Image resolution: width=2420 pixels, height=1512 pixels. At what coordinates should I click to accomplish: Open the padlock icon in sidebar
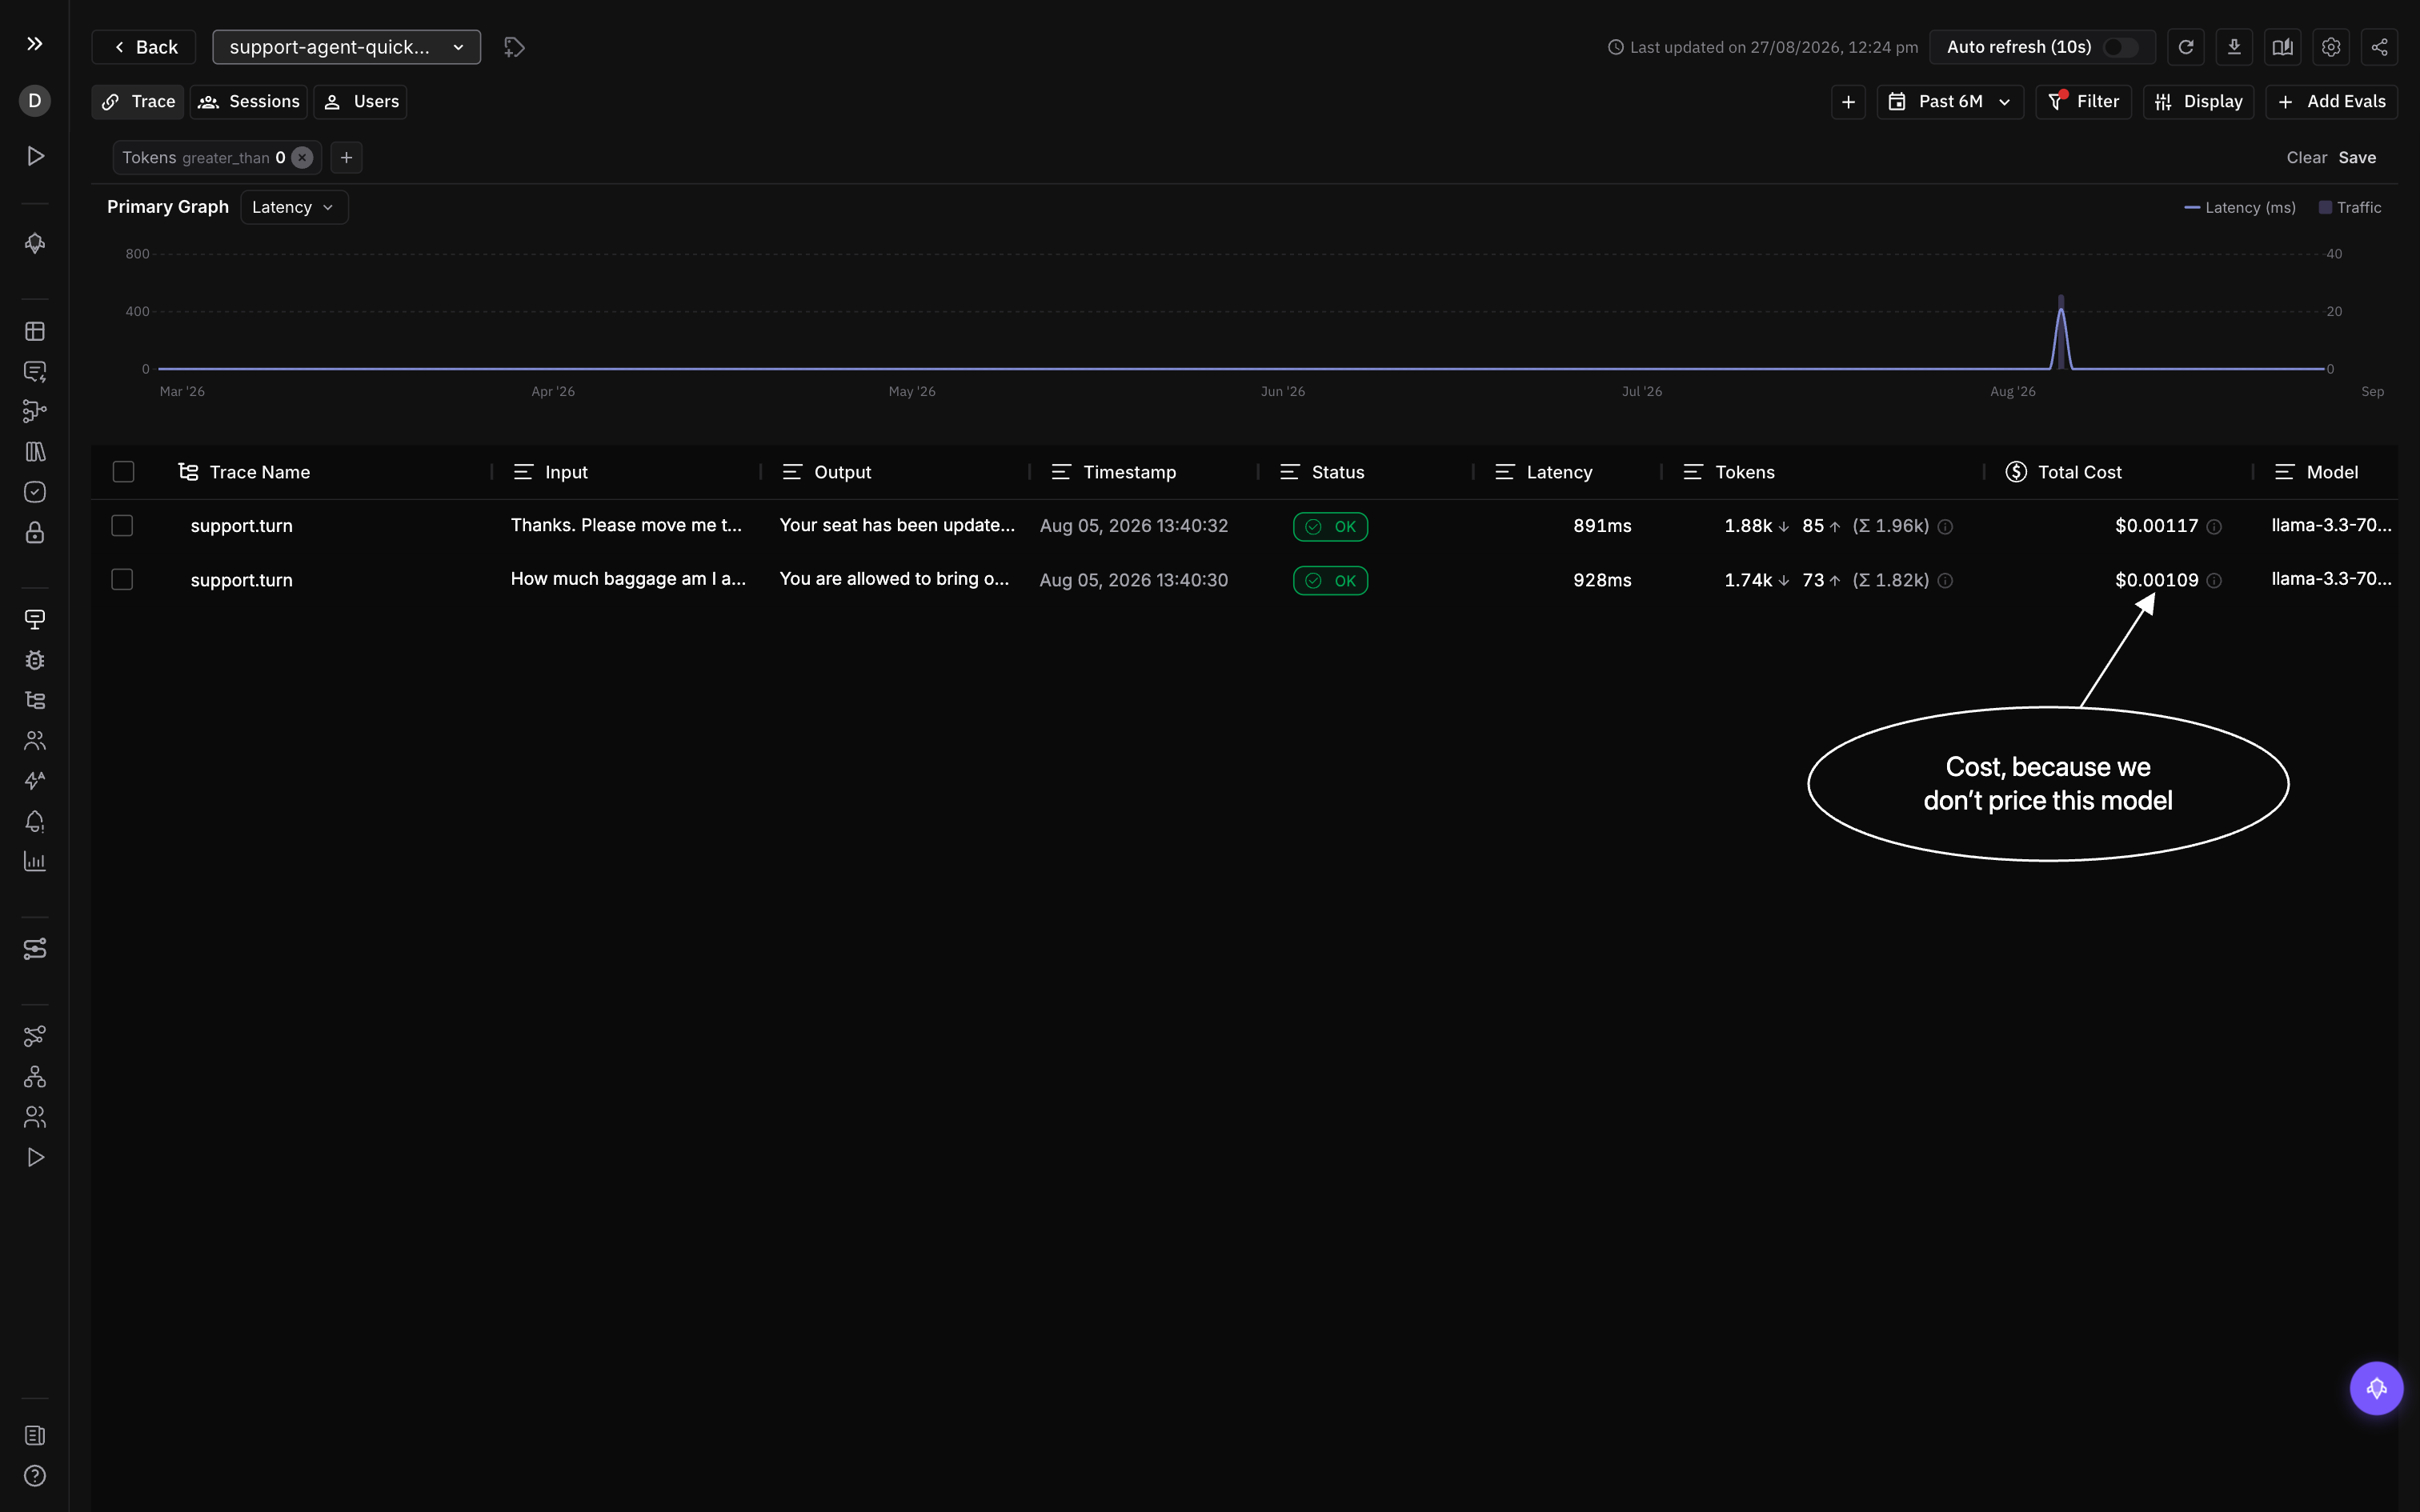pyautogui.click(x=35, y=532)
